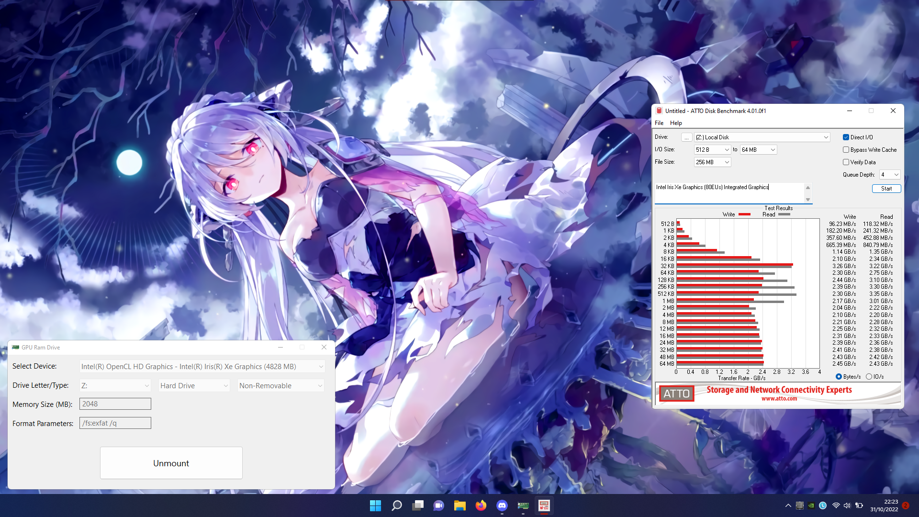Screen dimensions: 919x517
Task: Enable Bypass Write Cache checkbox
Action: [846, 150]
